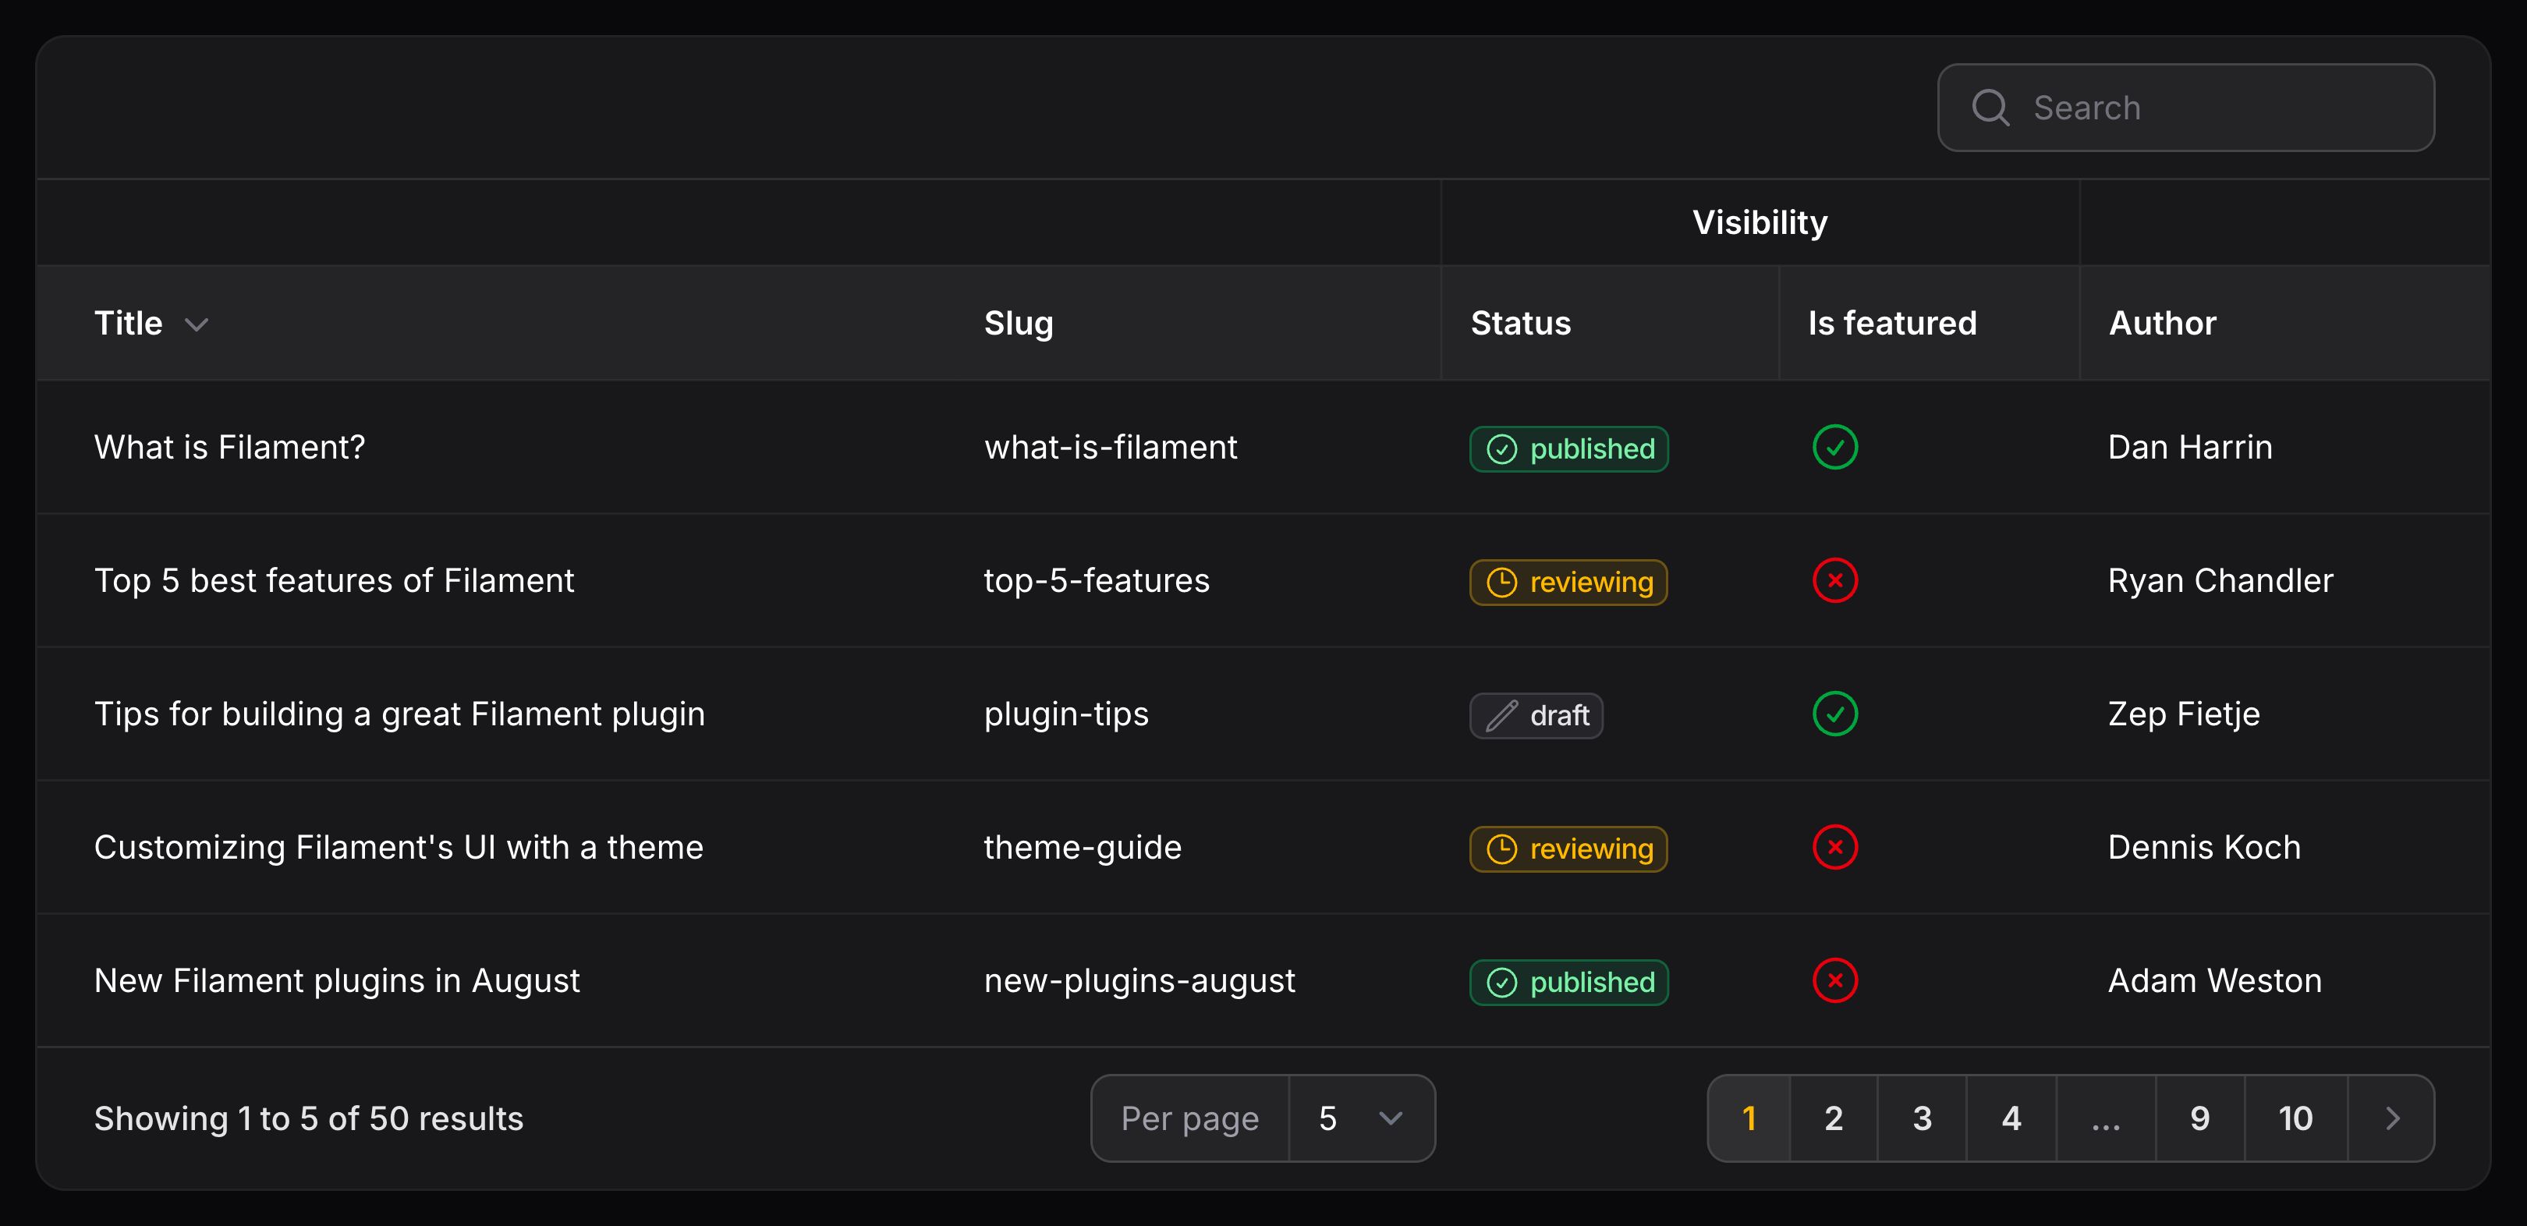The image size is (2527, 1226).
Task: Click 'Customizing Filament's UI with a theme'
Action: 399,848
